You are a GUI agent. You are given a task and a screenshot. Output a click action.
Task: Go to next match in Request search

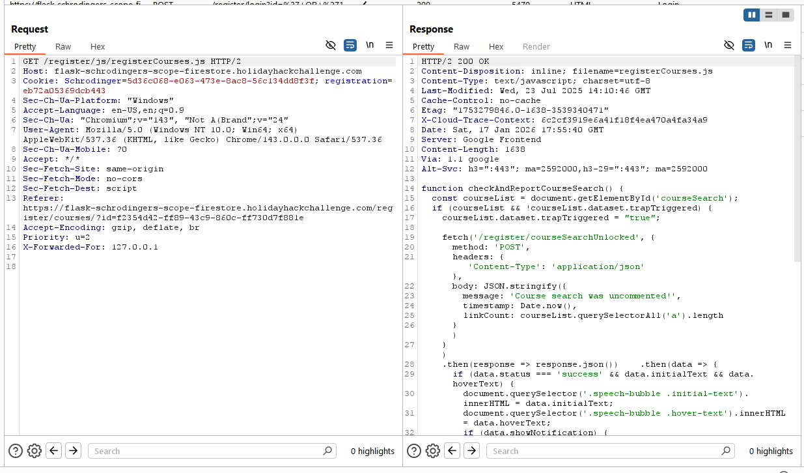point(74,450)
